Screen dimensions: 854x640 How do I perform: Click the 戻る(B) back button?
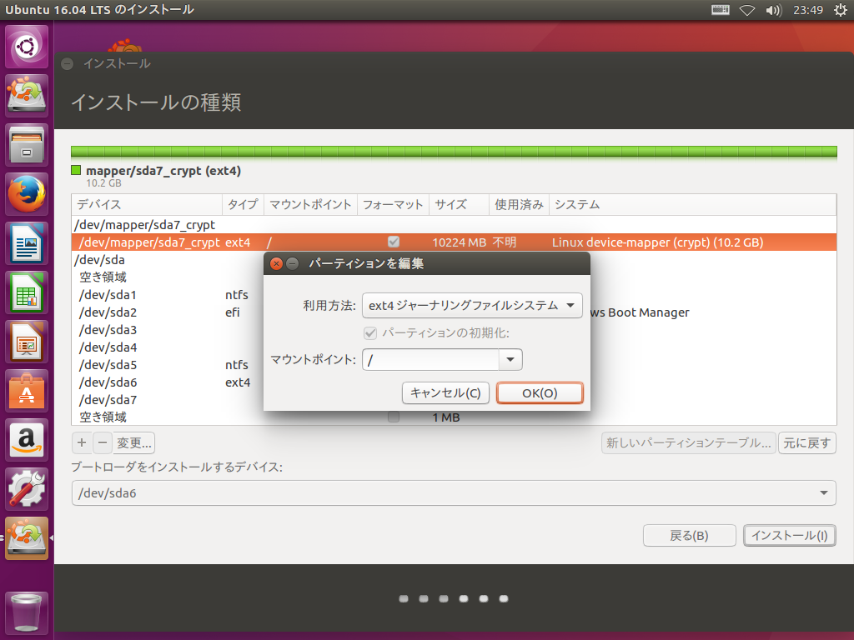click(x=689, y=536)
